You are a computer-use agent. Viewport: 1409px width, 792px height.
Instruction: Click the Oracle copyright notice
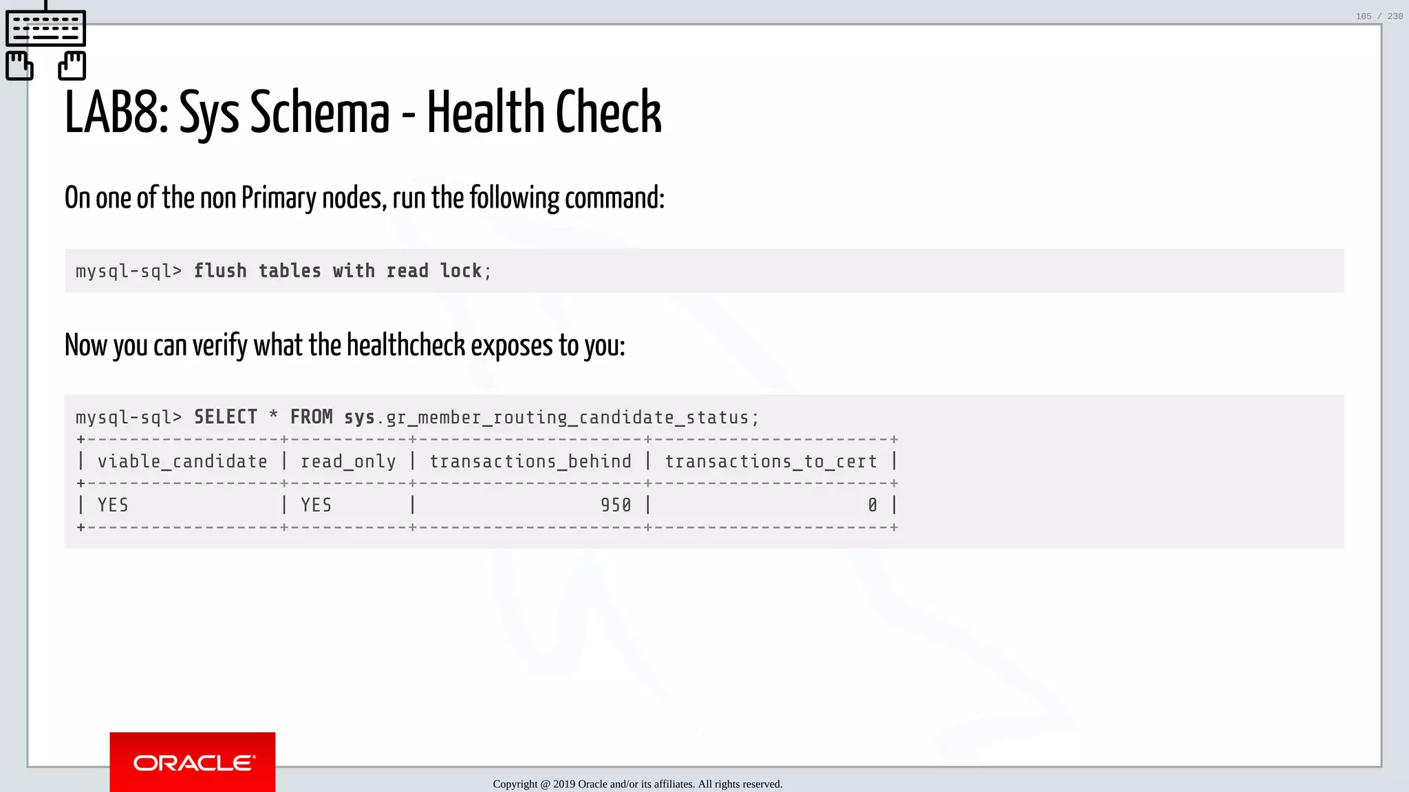click(637, 784)
